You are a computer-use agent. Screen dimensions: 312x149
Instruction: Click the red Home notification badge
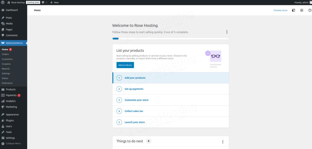click(10, 50)
